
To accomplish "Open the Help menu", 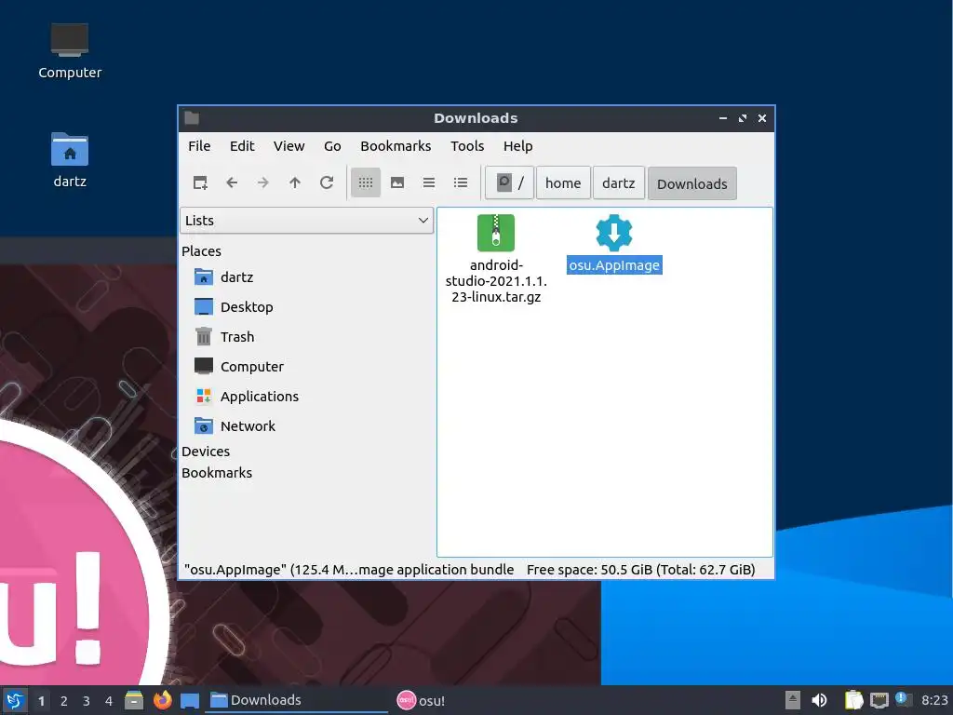I will point(517,146).
